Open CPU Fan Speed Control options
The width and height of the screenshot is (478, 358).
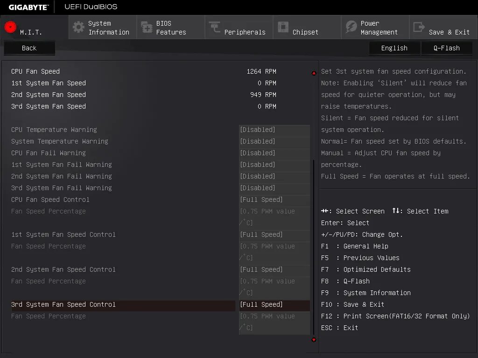274,200
